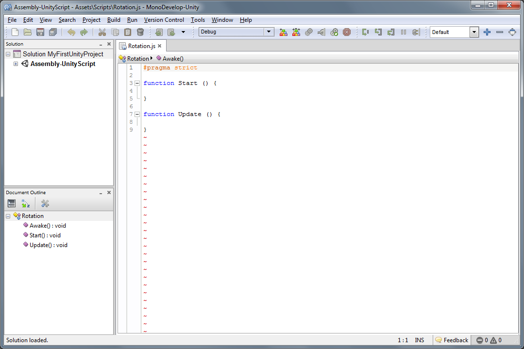
Task: Click the Delete trash can icon
Action: [x=140, y=32]
